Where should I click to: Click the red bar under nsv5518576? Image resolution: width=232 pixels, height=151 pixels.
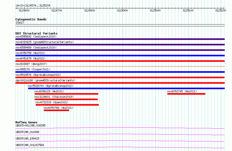tap(120, 77)
